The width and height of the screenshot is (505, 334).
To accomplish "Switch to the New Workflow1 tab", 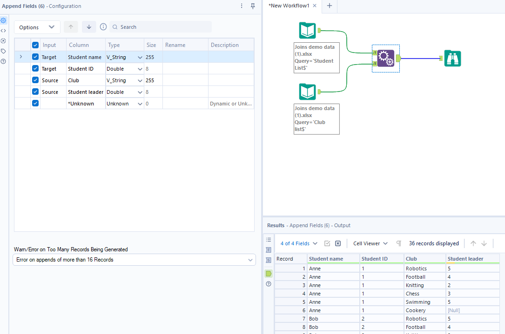I will coord(289,6).
